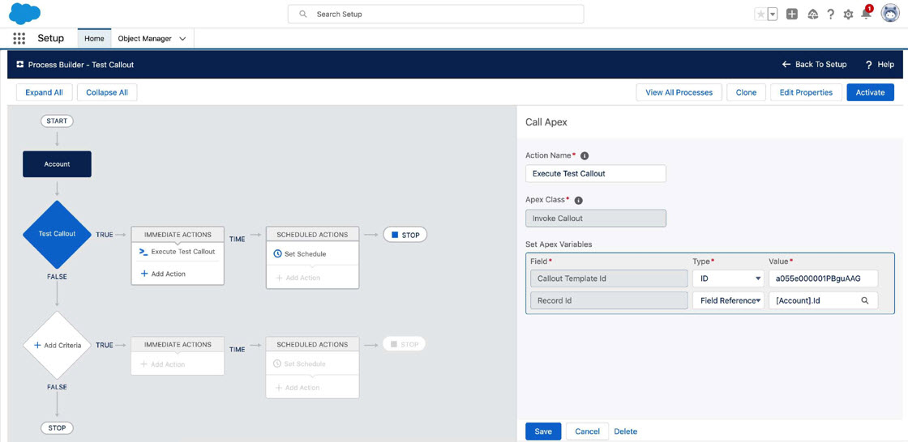Click the Salesforce cloud logo
The image size is (908, 442).
24,13
